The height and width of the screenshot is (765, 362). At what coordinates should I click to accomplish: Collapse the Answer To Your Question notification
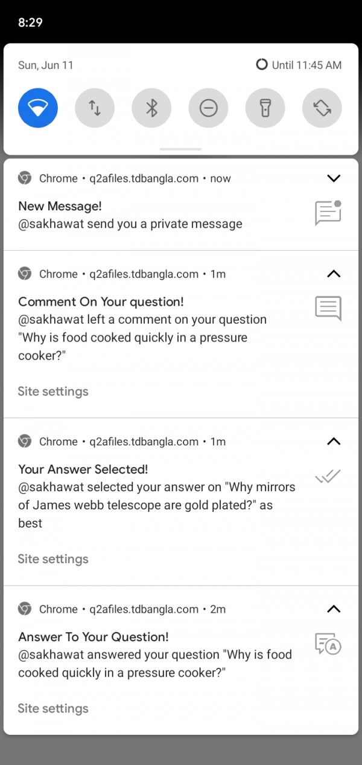[x=333, y=609]
